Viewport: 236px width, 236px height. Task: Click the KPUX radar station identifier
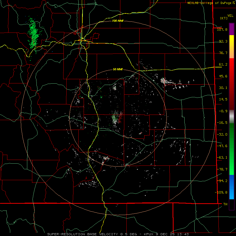tap(149, 234)
